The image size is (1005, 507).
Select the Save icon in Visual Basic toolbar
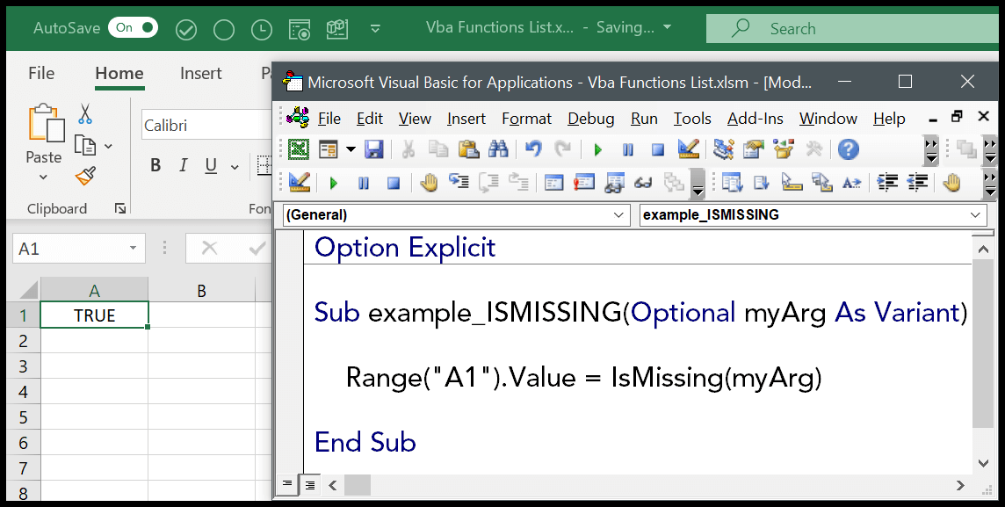click(373, 149)
